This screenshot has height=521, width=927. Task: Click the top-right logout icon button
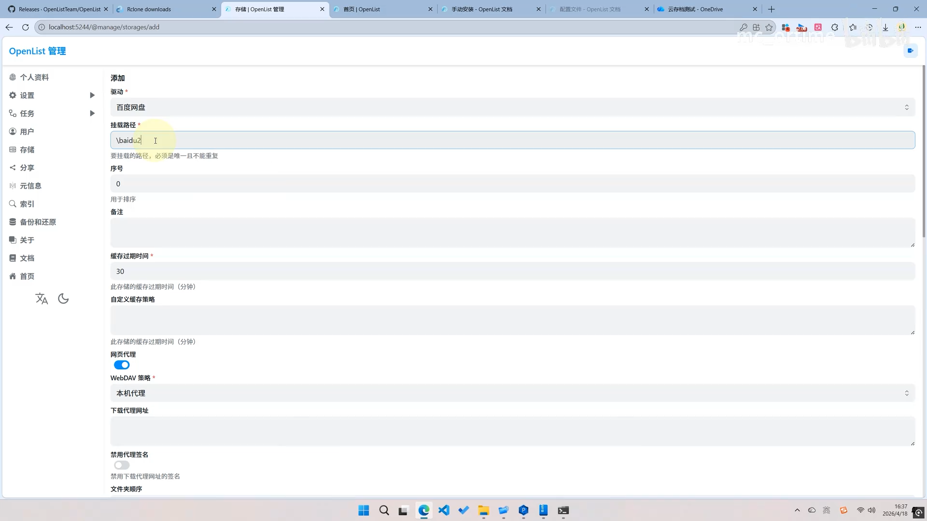pos(910,51)
